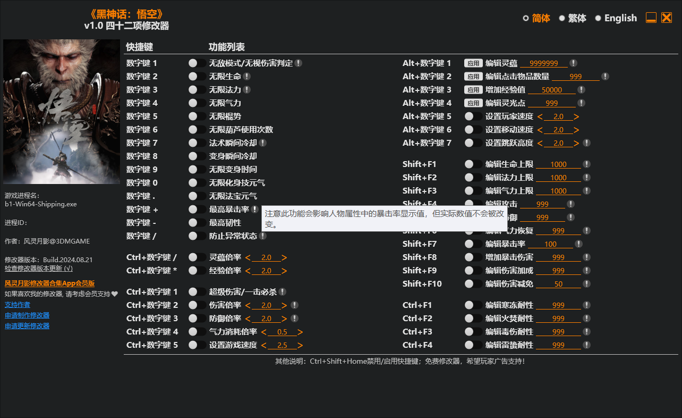Click 增加经验值 value field 50000
Viewport: 682px width, 418px height.
click(552, 90)
